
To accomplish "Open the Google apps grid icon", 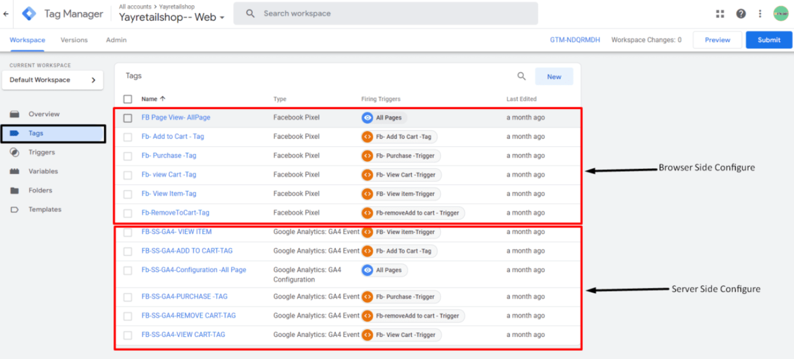I will click(x=720, y=14).
